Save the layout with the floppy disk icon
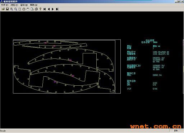This screenshot has width=184, height=133. [x=8, y=9]
